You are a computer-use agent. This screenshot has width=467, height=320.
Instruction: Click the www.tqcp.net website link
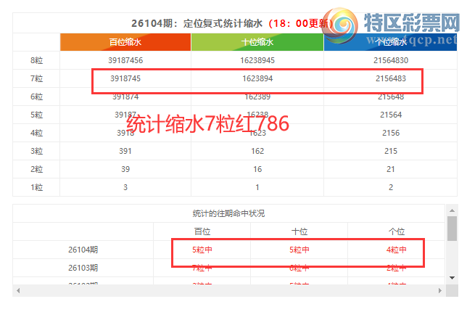coord(418,41)
